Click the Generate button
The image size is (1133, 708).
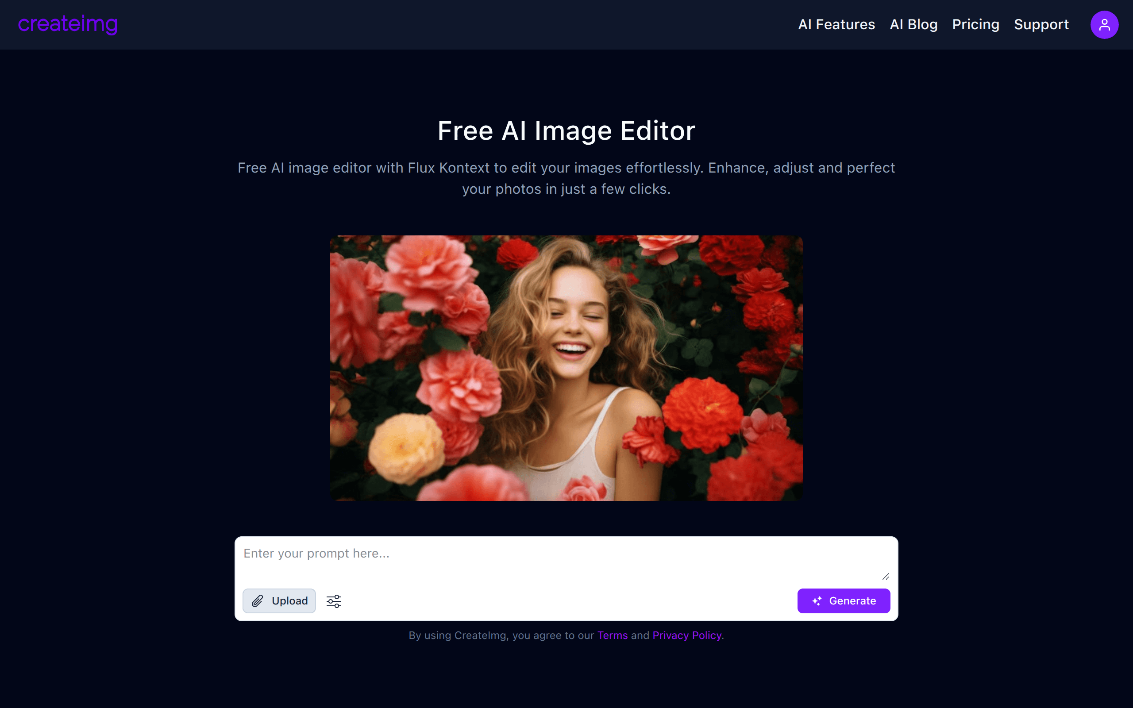click(x=844, y=601)
